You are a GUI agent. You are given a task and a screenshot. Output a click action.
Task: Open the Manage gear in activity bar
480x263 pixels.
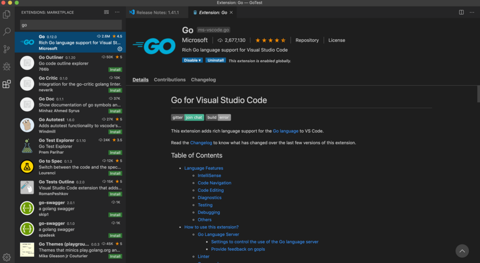[7, 257]
